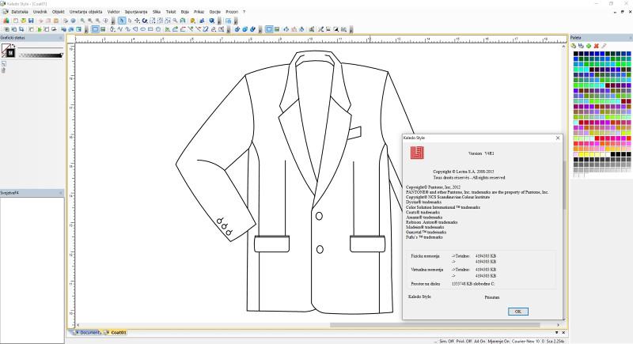Screen dimensions: 633x344
Task: Click the fill/stroke color indicator box
Action: pos(8,51)
